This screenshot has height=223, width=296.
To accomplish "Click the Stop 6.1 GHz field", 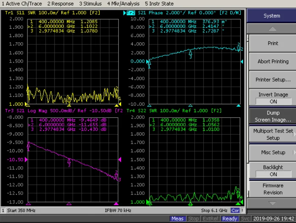I will pos(214,210).
